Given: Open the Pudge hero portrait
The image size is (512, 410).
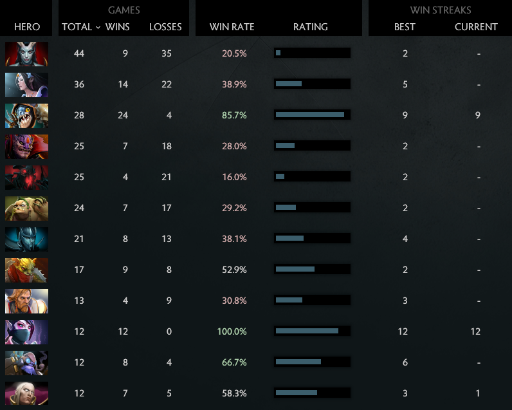Looking at the screenshot, I should (26, 208).
